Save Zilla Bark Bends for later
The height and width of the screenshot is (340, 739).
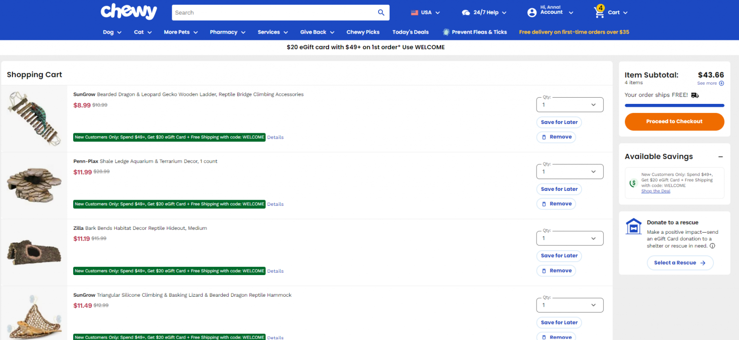click(x=559, y=256)
